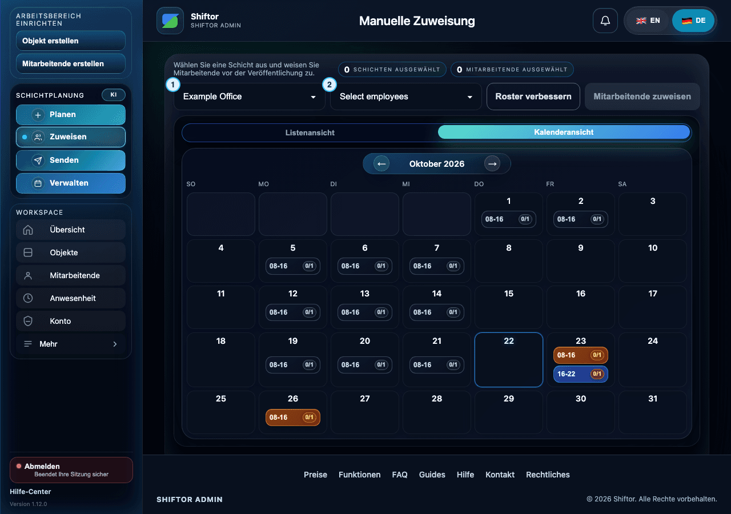Select blue 16-22 shift on October 23
731x514 pixels.
[581, 374]
